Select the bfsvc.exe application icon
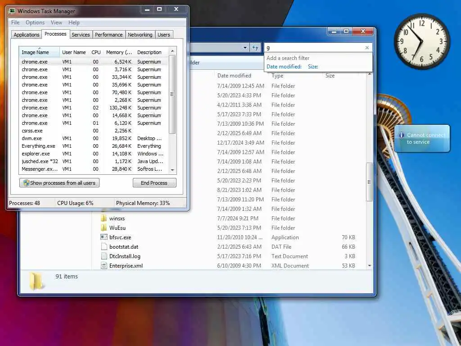Viewport: 461px width, 346px height. (104, 237)
